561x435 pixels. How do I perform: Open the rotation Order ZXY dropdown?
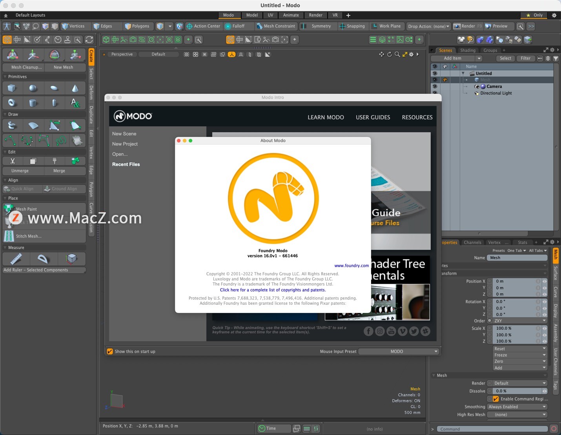tap(520, 321)
